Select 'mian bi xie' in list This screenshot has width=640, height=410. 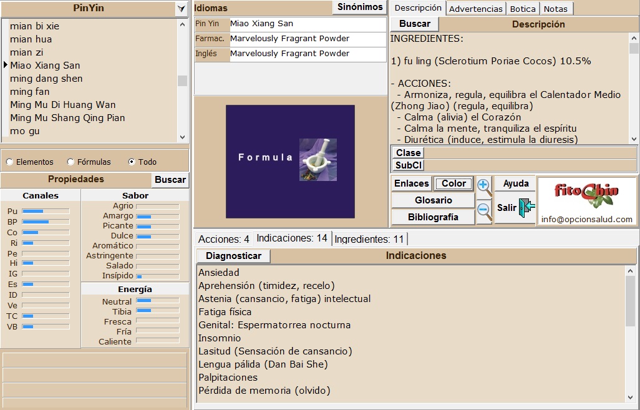tap(34, 26)
